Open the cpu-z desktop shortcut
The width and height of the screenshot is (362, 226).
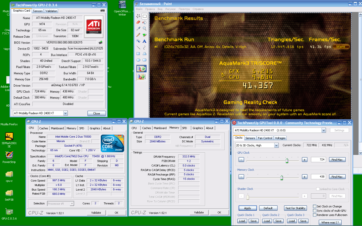tap(9, 176)
